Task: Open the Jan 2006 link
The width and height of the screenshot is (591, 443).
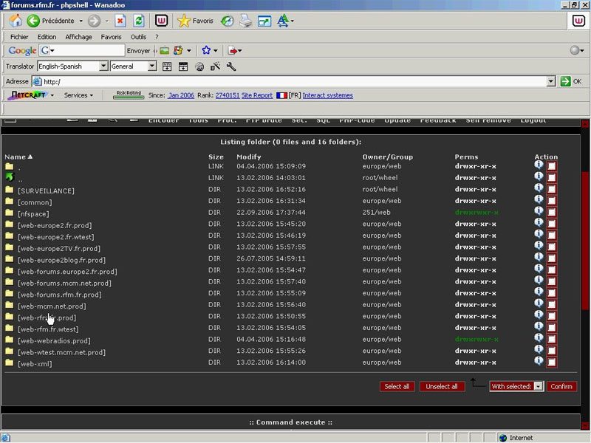Action: (181, 95)
